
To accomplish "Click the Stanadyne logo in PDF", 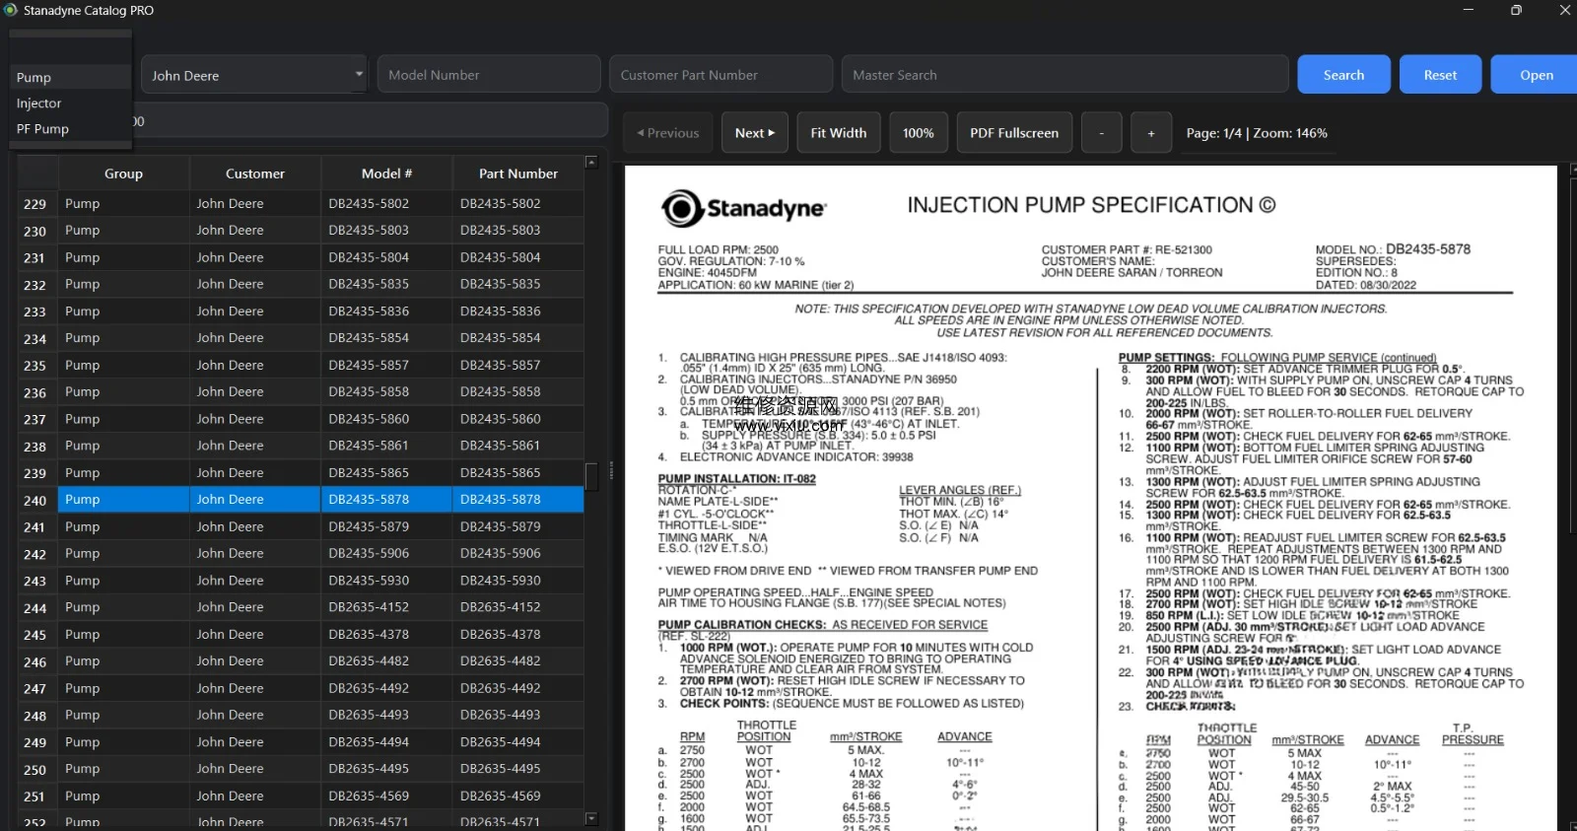I will pyautogui.click(x=743, y=208).
